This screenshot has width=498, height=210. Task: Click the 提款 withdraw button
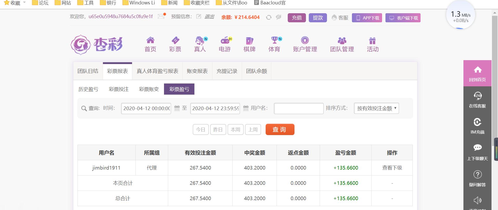click(x=318, y=18)
